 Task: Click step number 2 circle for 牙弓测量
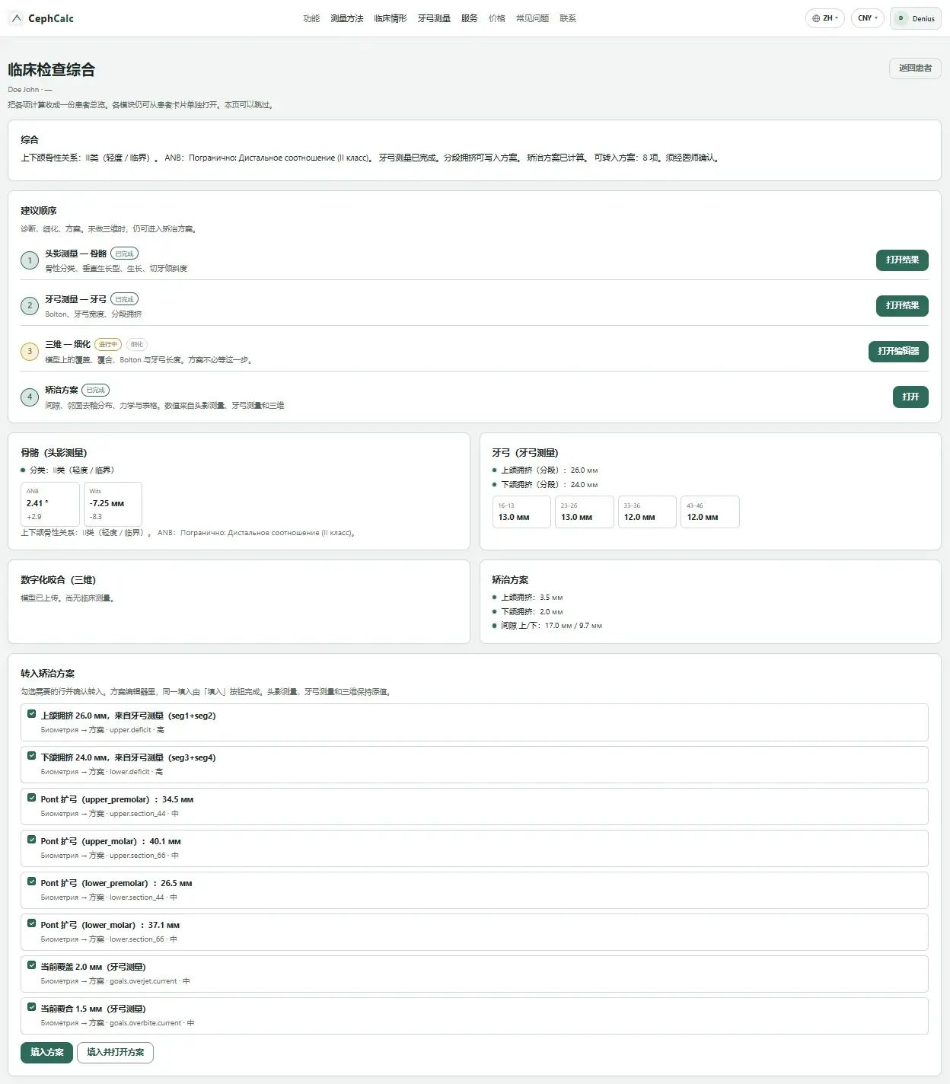[30, 306]
